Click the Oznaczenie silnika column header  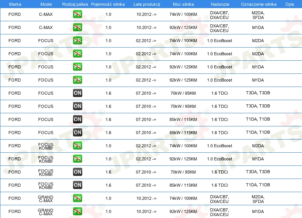258,4
